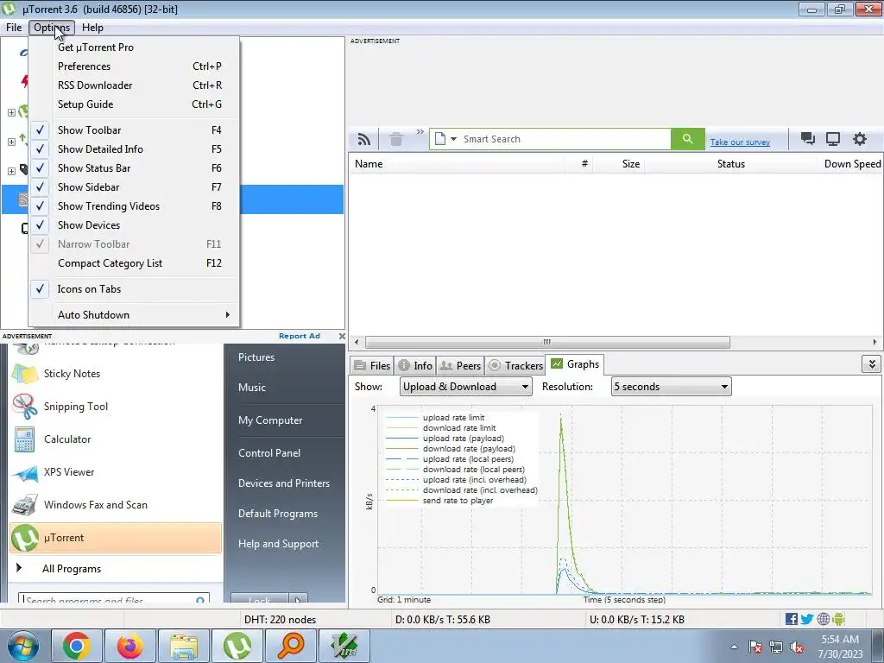Screen dimensions: 884x663
Task: Switch to the Peers tab
Action: (460, 366)
